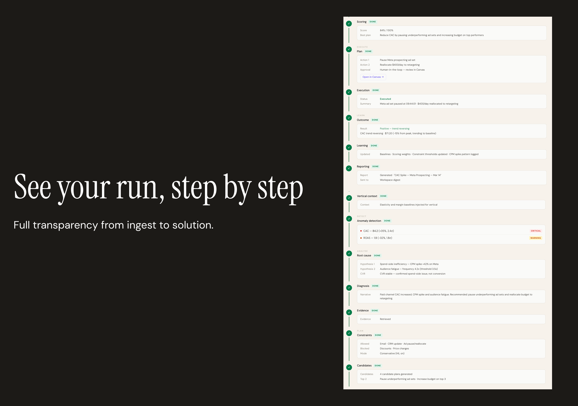Select the check icon beside Root cause
This screenshot has height=406, width=578.
pos(349,253)
